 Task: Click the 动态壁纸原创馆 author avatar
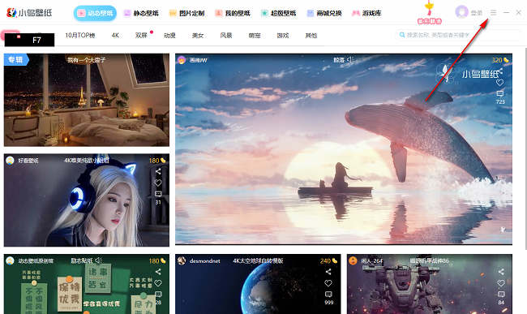(x=10, y=260)
